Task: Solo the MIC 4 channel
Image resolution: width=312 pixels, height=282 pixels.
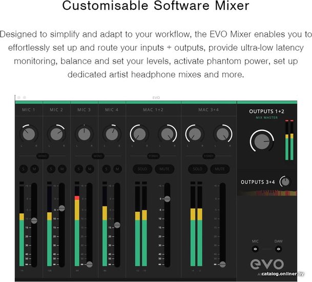Action: point(106,169)
